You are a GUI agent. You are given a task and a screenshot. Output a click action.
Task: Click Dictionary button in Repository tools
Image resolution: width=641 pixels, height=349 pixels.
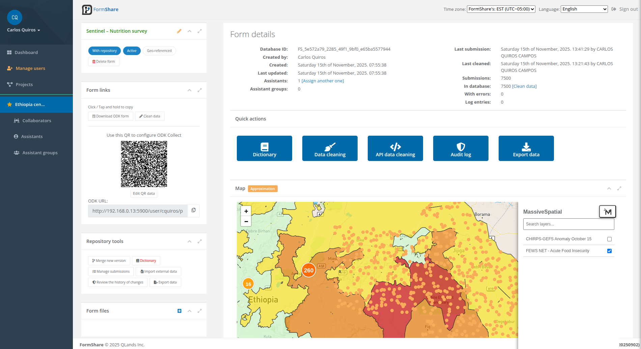146,261
